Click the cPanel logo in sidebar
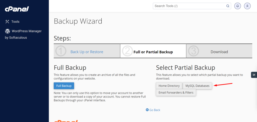Screen dimensions: 257x122 pyautogui.click(x=17, y=9)
